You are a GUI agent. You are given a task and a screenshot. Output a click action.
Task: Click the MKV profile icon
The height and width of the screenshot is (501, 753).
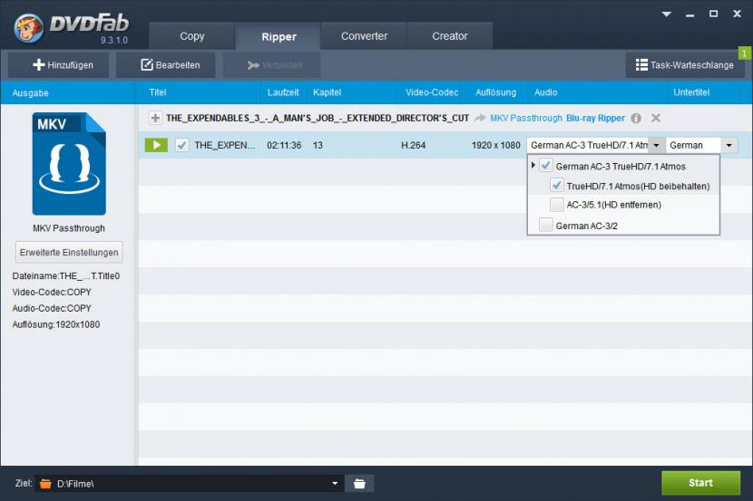point(69,164)
